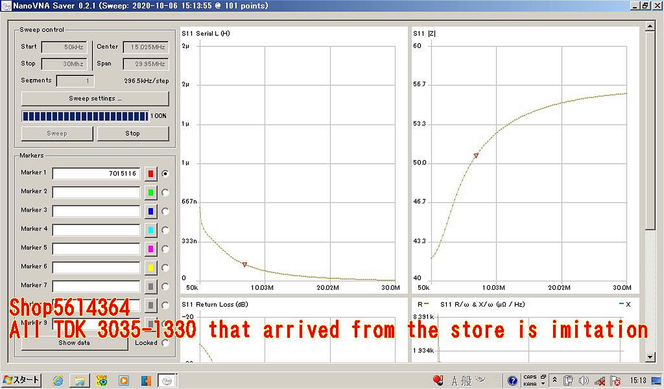Open the Windows Start button
664x389 pixels.
coord(21,380)
